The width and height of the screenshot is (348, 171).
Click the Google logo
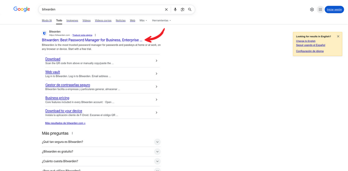[x=22, y=9]
